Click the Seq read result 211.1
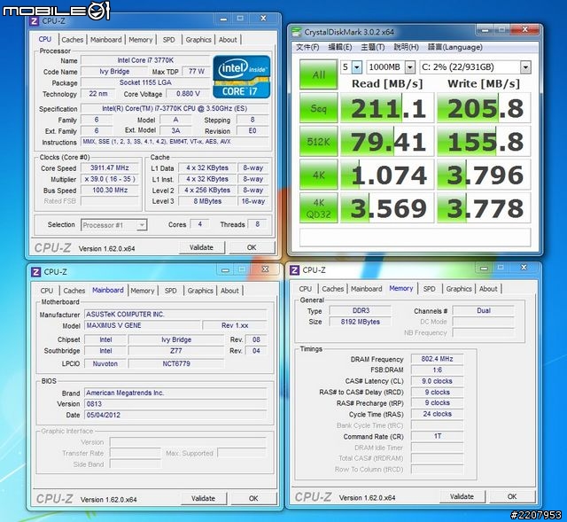The width and height of the screenshot is (567, 522). coord(387,108)
